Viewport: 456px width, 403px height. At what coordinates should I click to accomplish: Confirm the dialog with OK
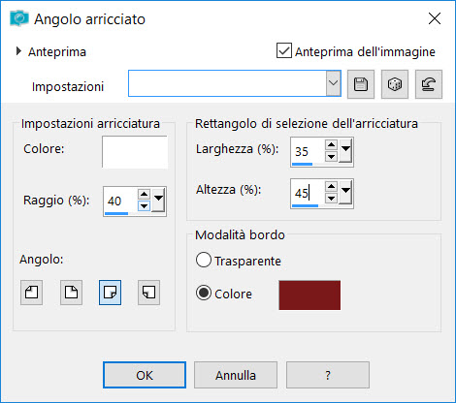(x=145, y=375)
